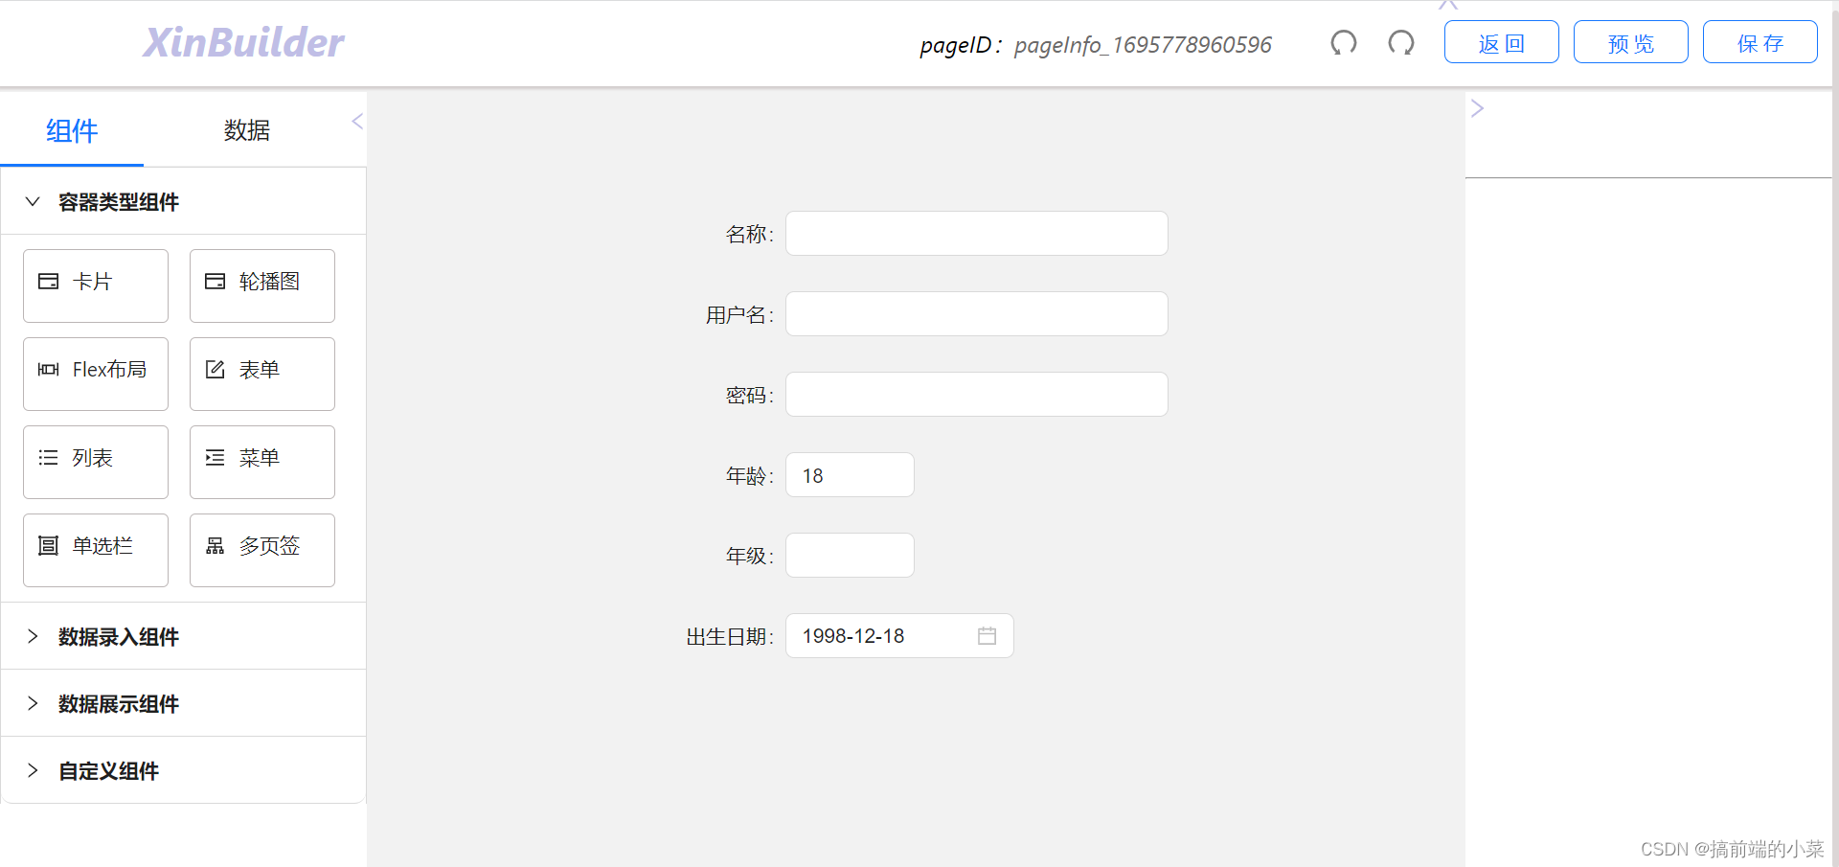Select the 轮播图 carousel component
Viewport: 1839px width, 867px height.
262,285
